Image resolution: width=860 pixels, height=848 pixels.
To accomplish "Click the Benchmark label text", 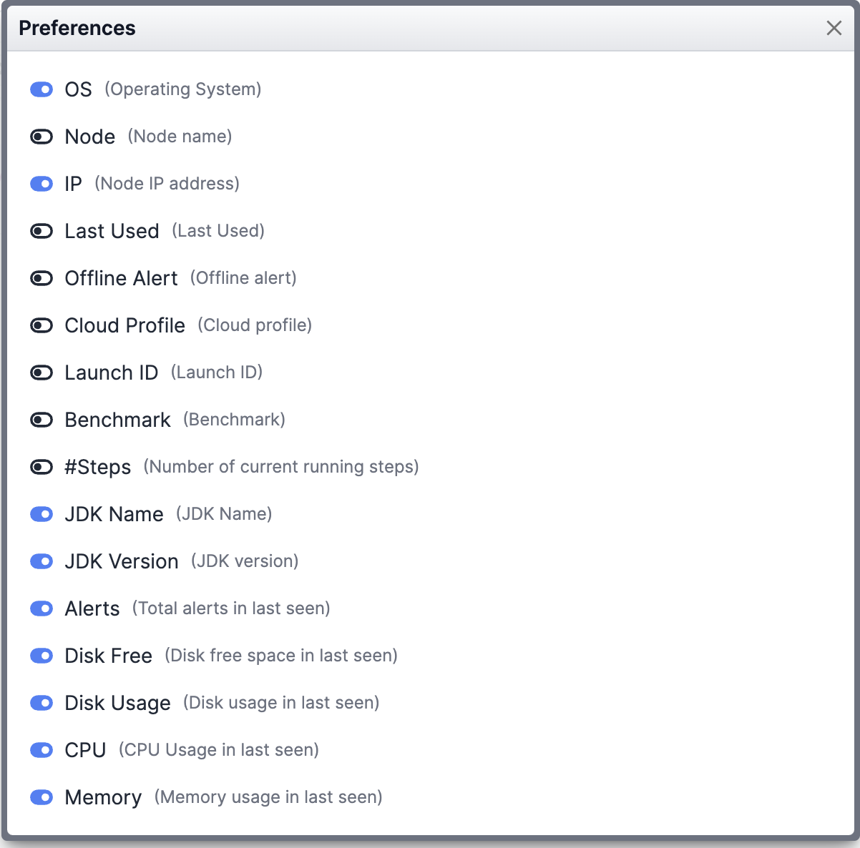I will click(117, 420).
